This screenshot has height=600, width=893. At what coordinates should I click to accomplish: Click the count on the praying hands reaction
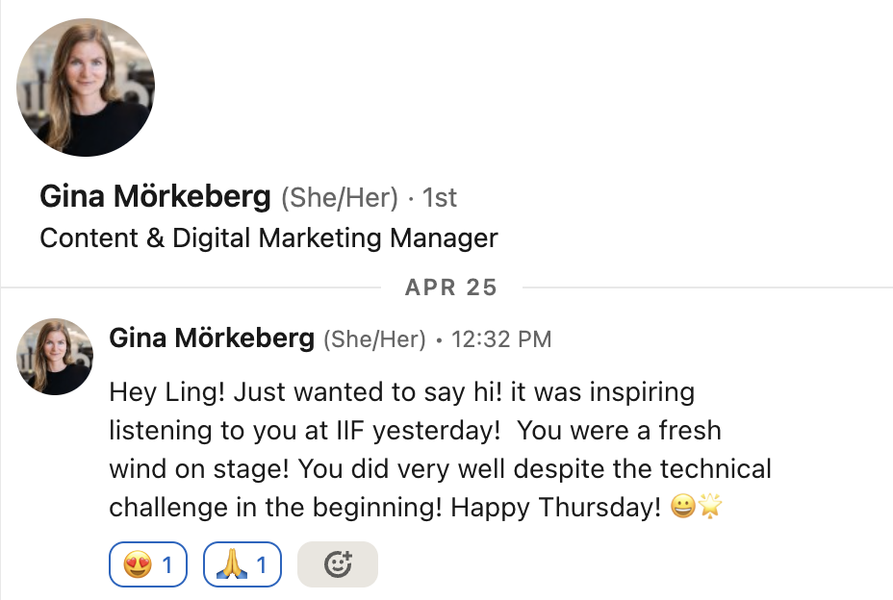261,565
